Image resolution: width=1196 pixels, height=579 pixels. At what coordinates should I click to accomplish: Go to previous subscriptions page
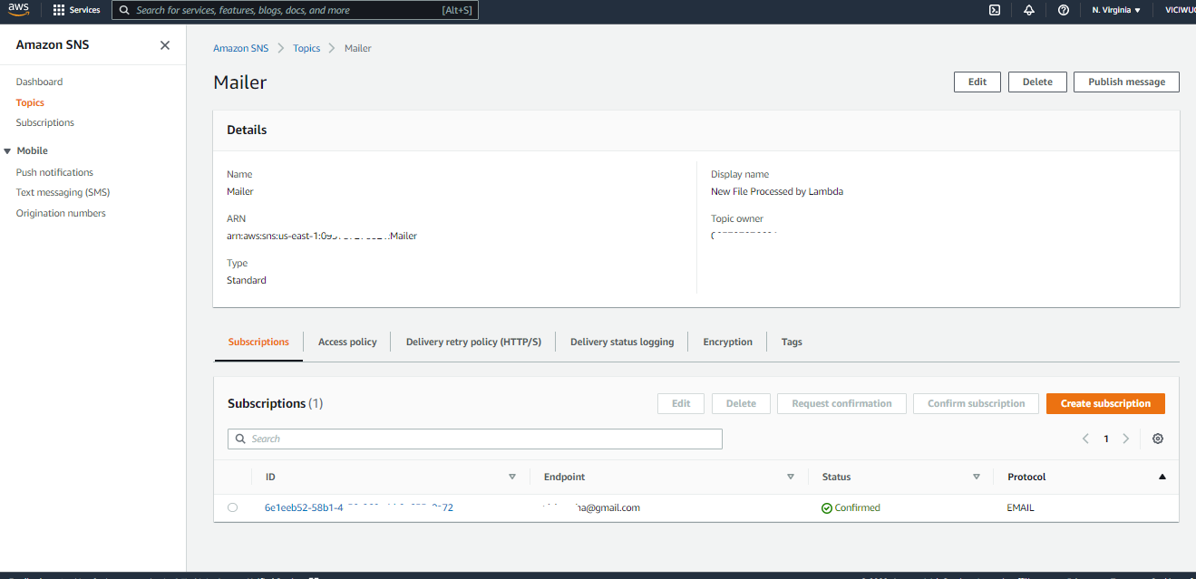pos(1085,439)
